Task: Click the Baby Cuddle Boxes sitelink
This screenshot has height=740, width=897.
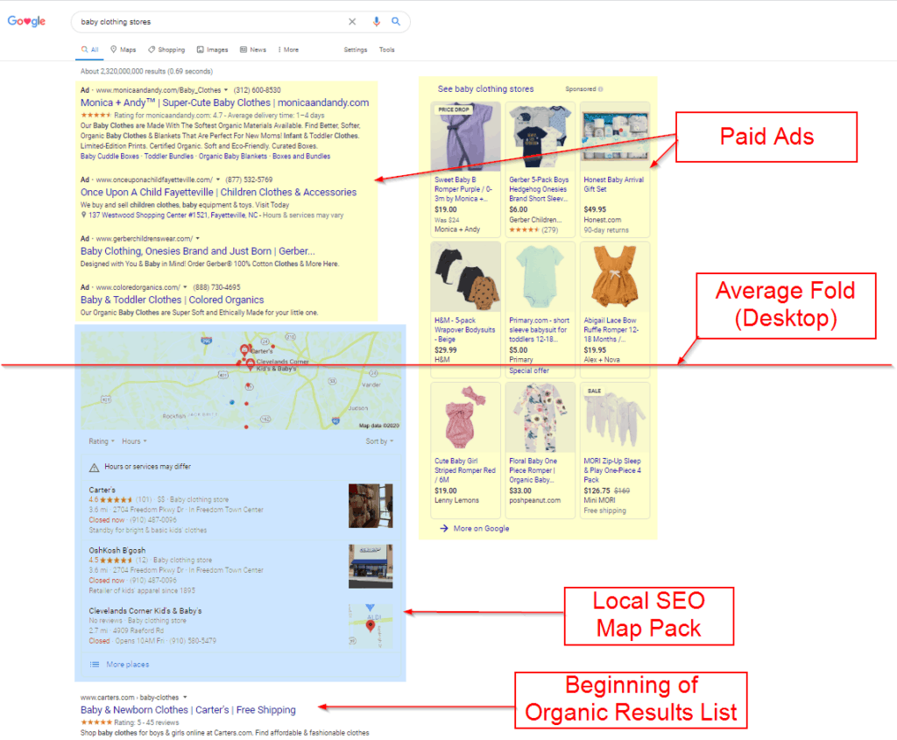Action: click(x=109, y=156)
